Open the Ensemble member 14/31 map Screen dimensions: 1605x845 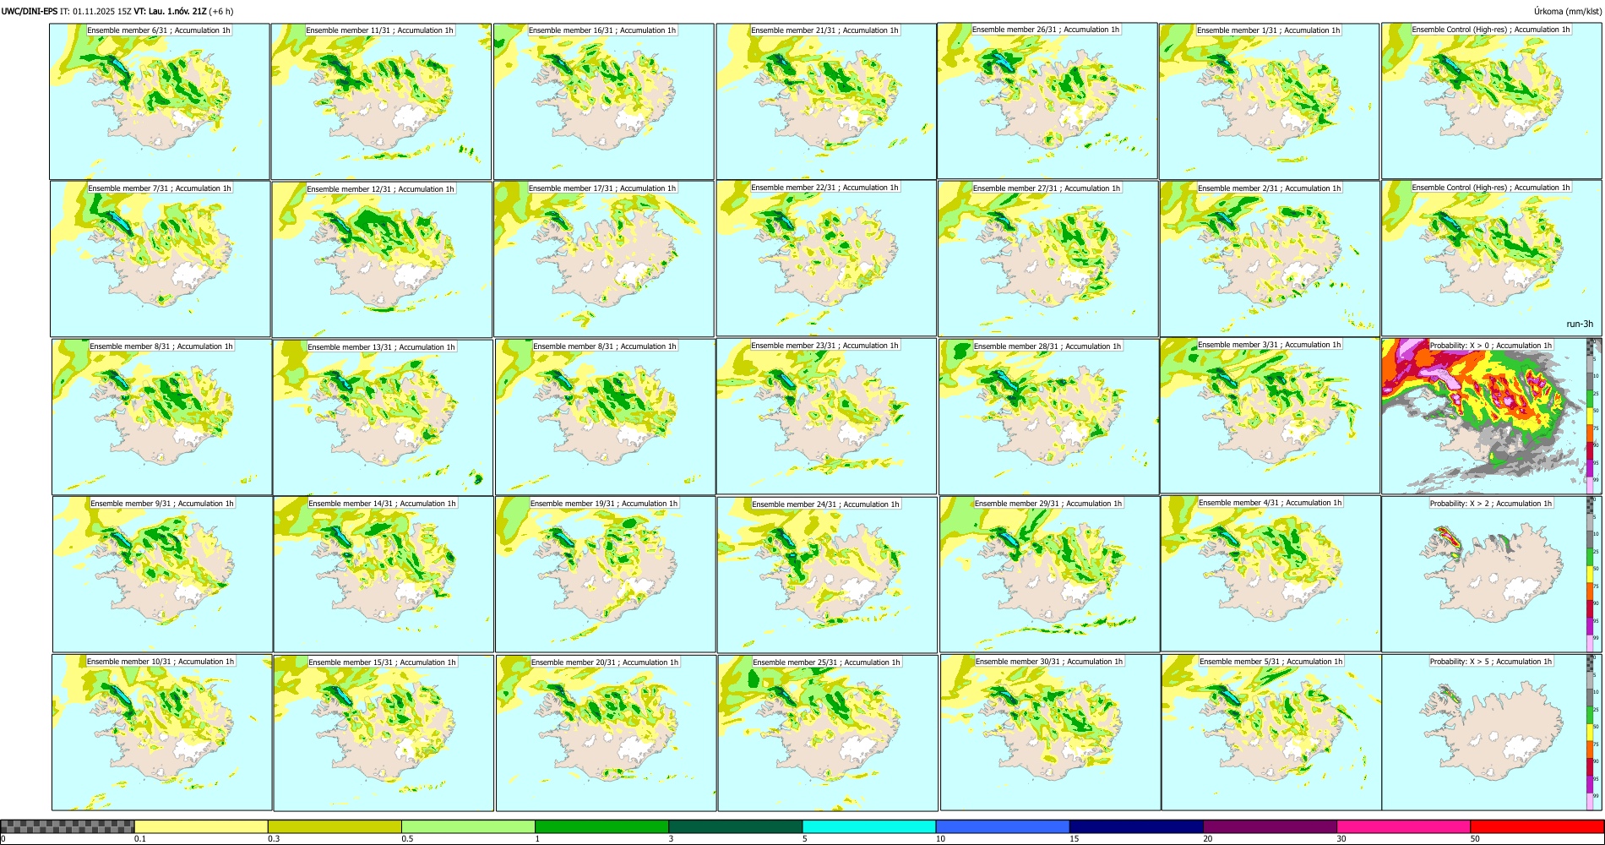(384, 574)
